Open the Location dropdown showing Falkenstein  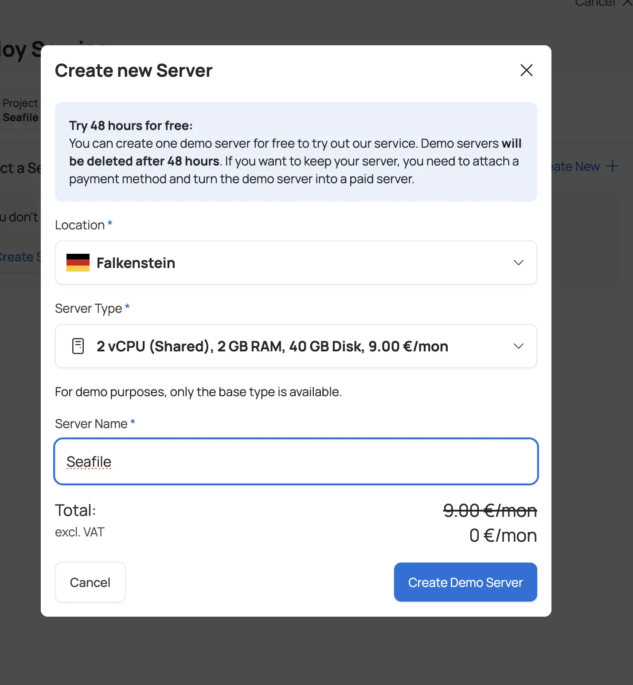tap(296, 263)
